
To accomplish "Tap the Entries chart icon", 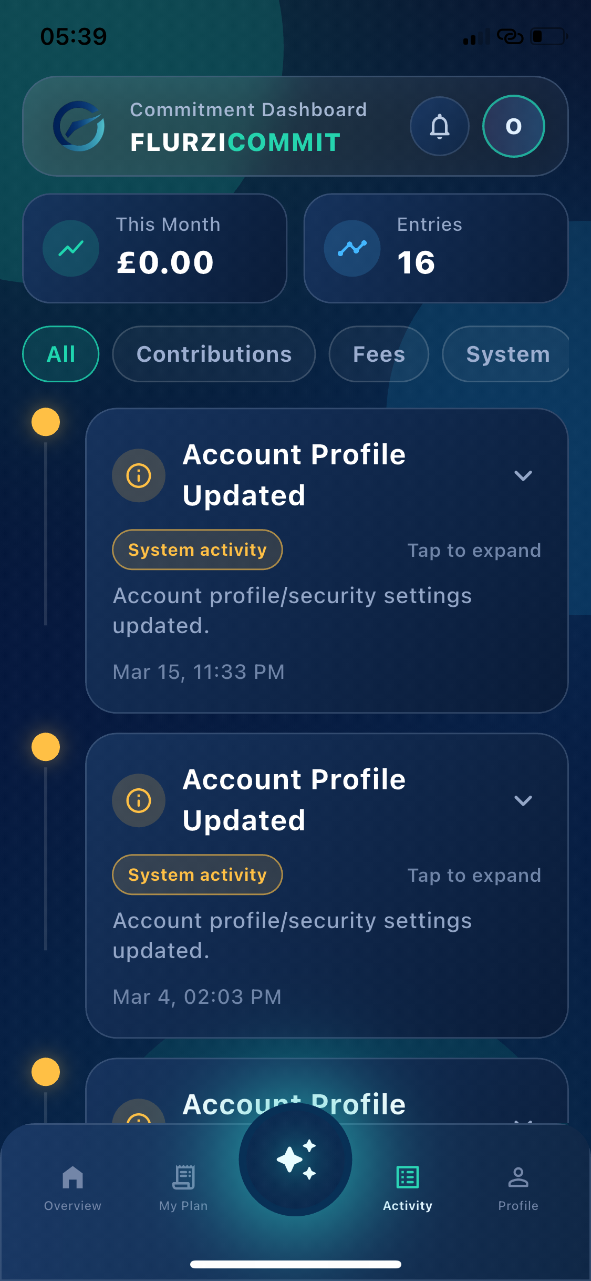I will tap(352, 248).
